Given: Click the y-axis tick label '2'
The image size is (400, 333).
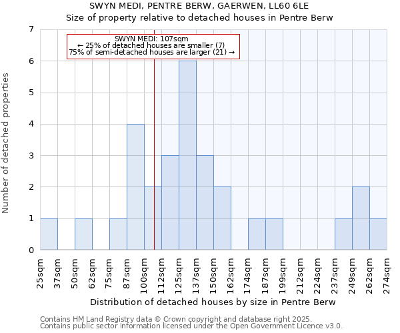Looking at the screenshot, I should [x=31, y=187].
